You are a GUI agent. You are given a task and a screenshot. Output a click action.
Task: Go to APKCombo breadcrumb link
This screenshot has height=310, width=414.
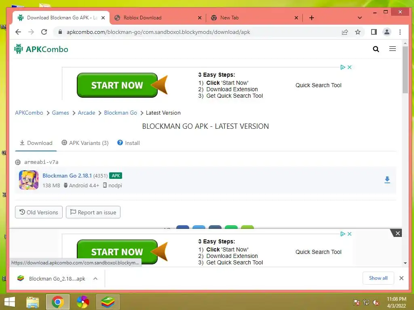click(x=29, y=113)
